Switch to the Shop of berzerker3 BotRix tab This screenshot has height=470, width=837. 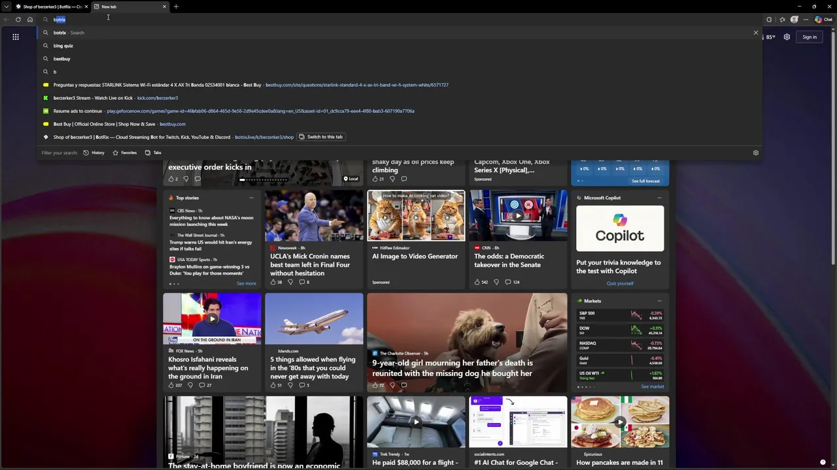52,7
